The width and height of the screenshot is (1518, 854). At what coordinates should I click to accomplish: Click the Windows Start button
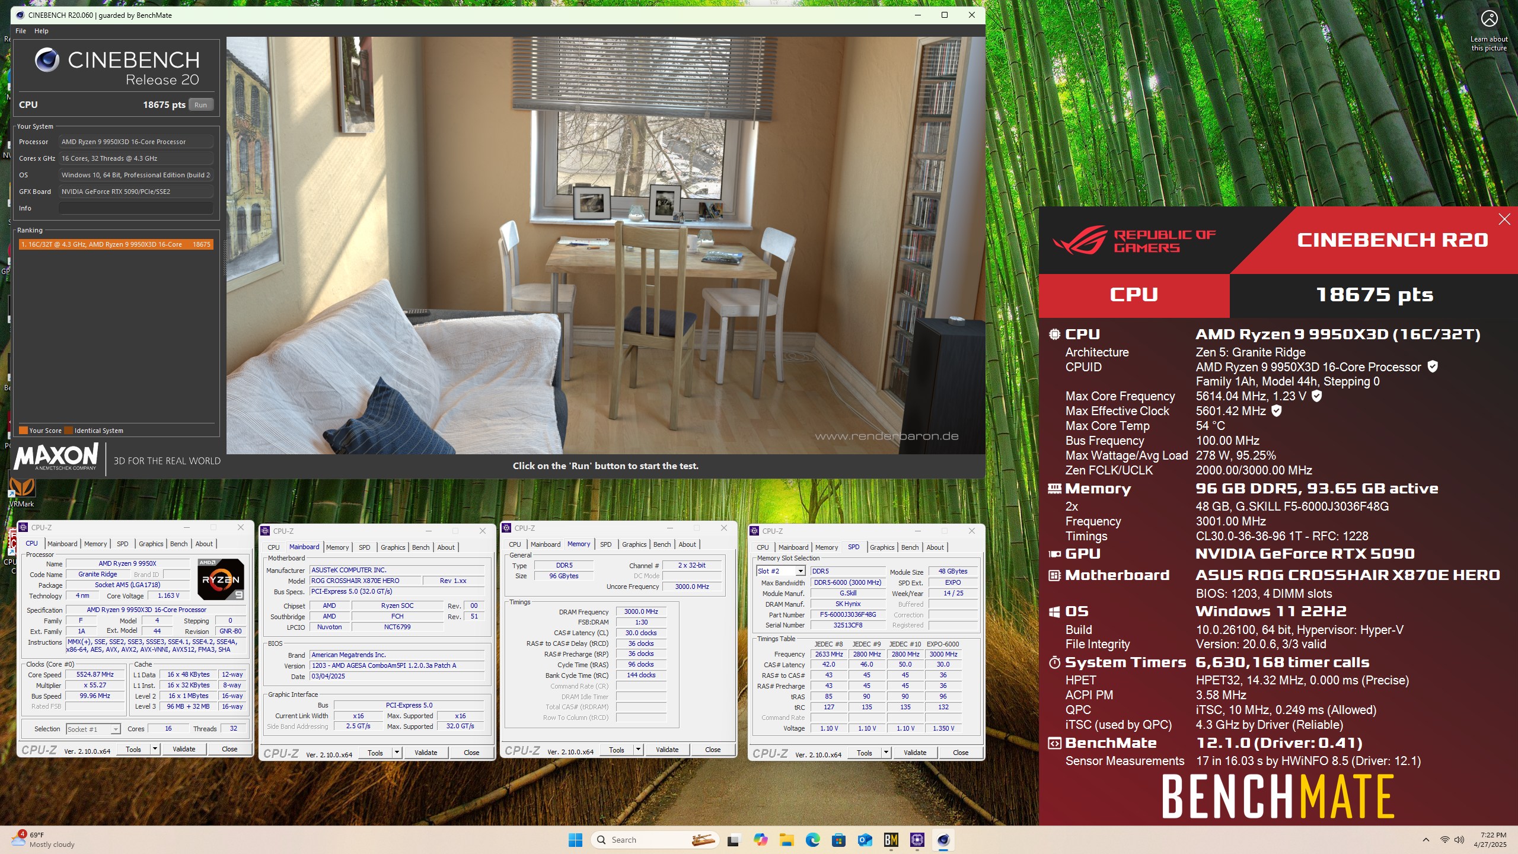click(x=575, y=840)
